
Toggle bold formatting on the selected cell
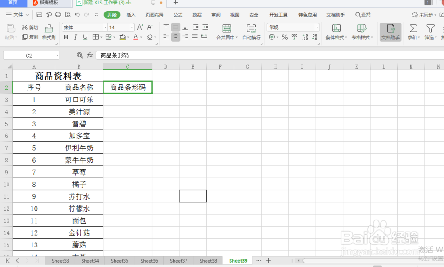pos(66,37)
